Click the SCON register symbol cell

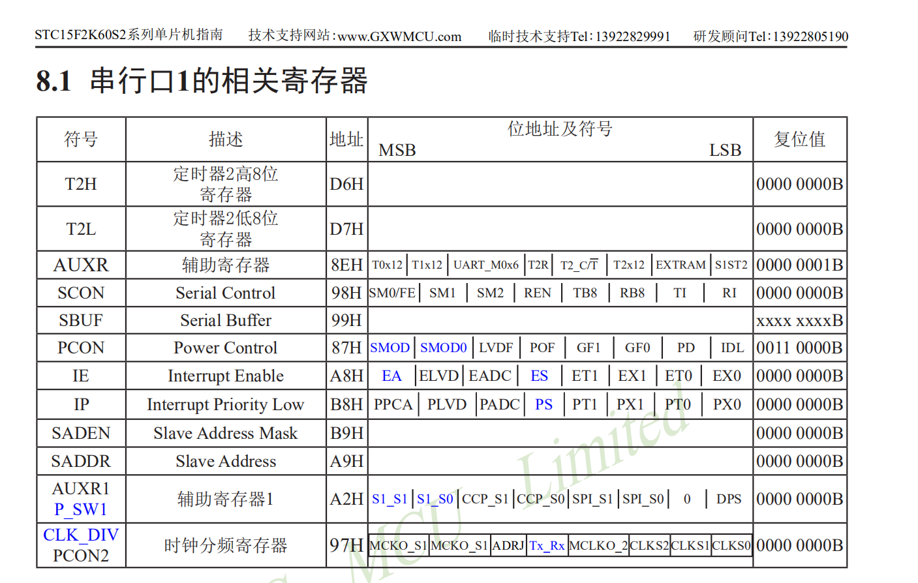click(81, 292)
